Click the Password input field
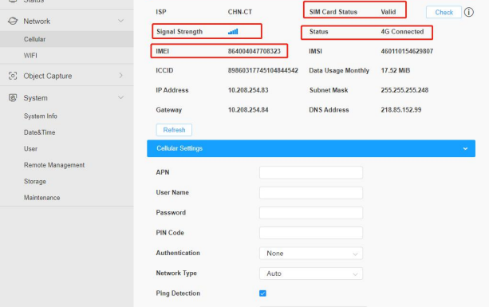489x307 pixels. click(311, 213)
